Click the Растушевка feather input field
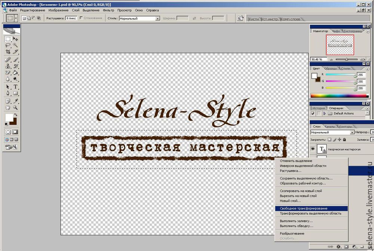Viewport: 374px width, 251px height. point(71,18)
